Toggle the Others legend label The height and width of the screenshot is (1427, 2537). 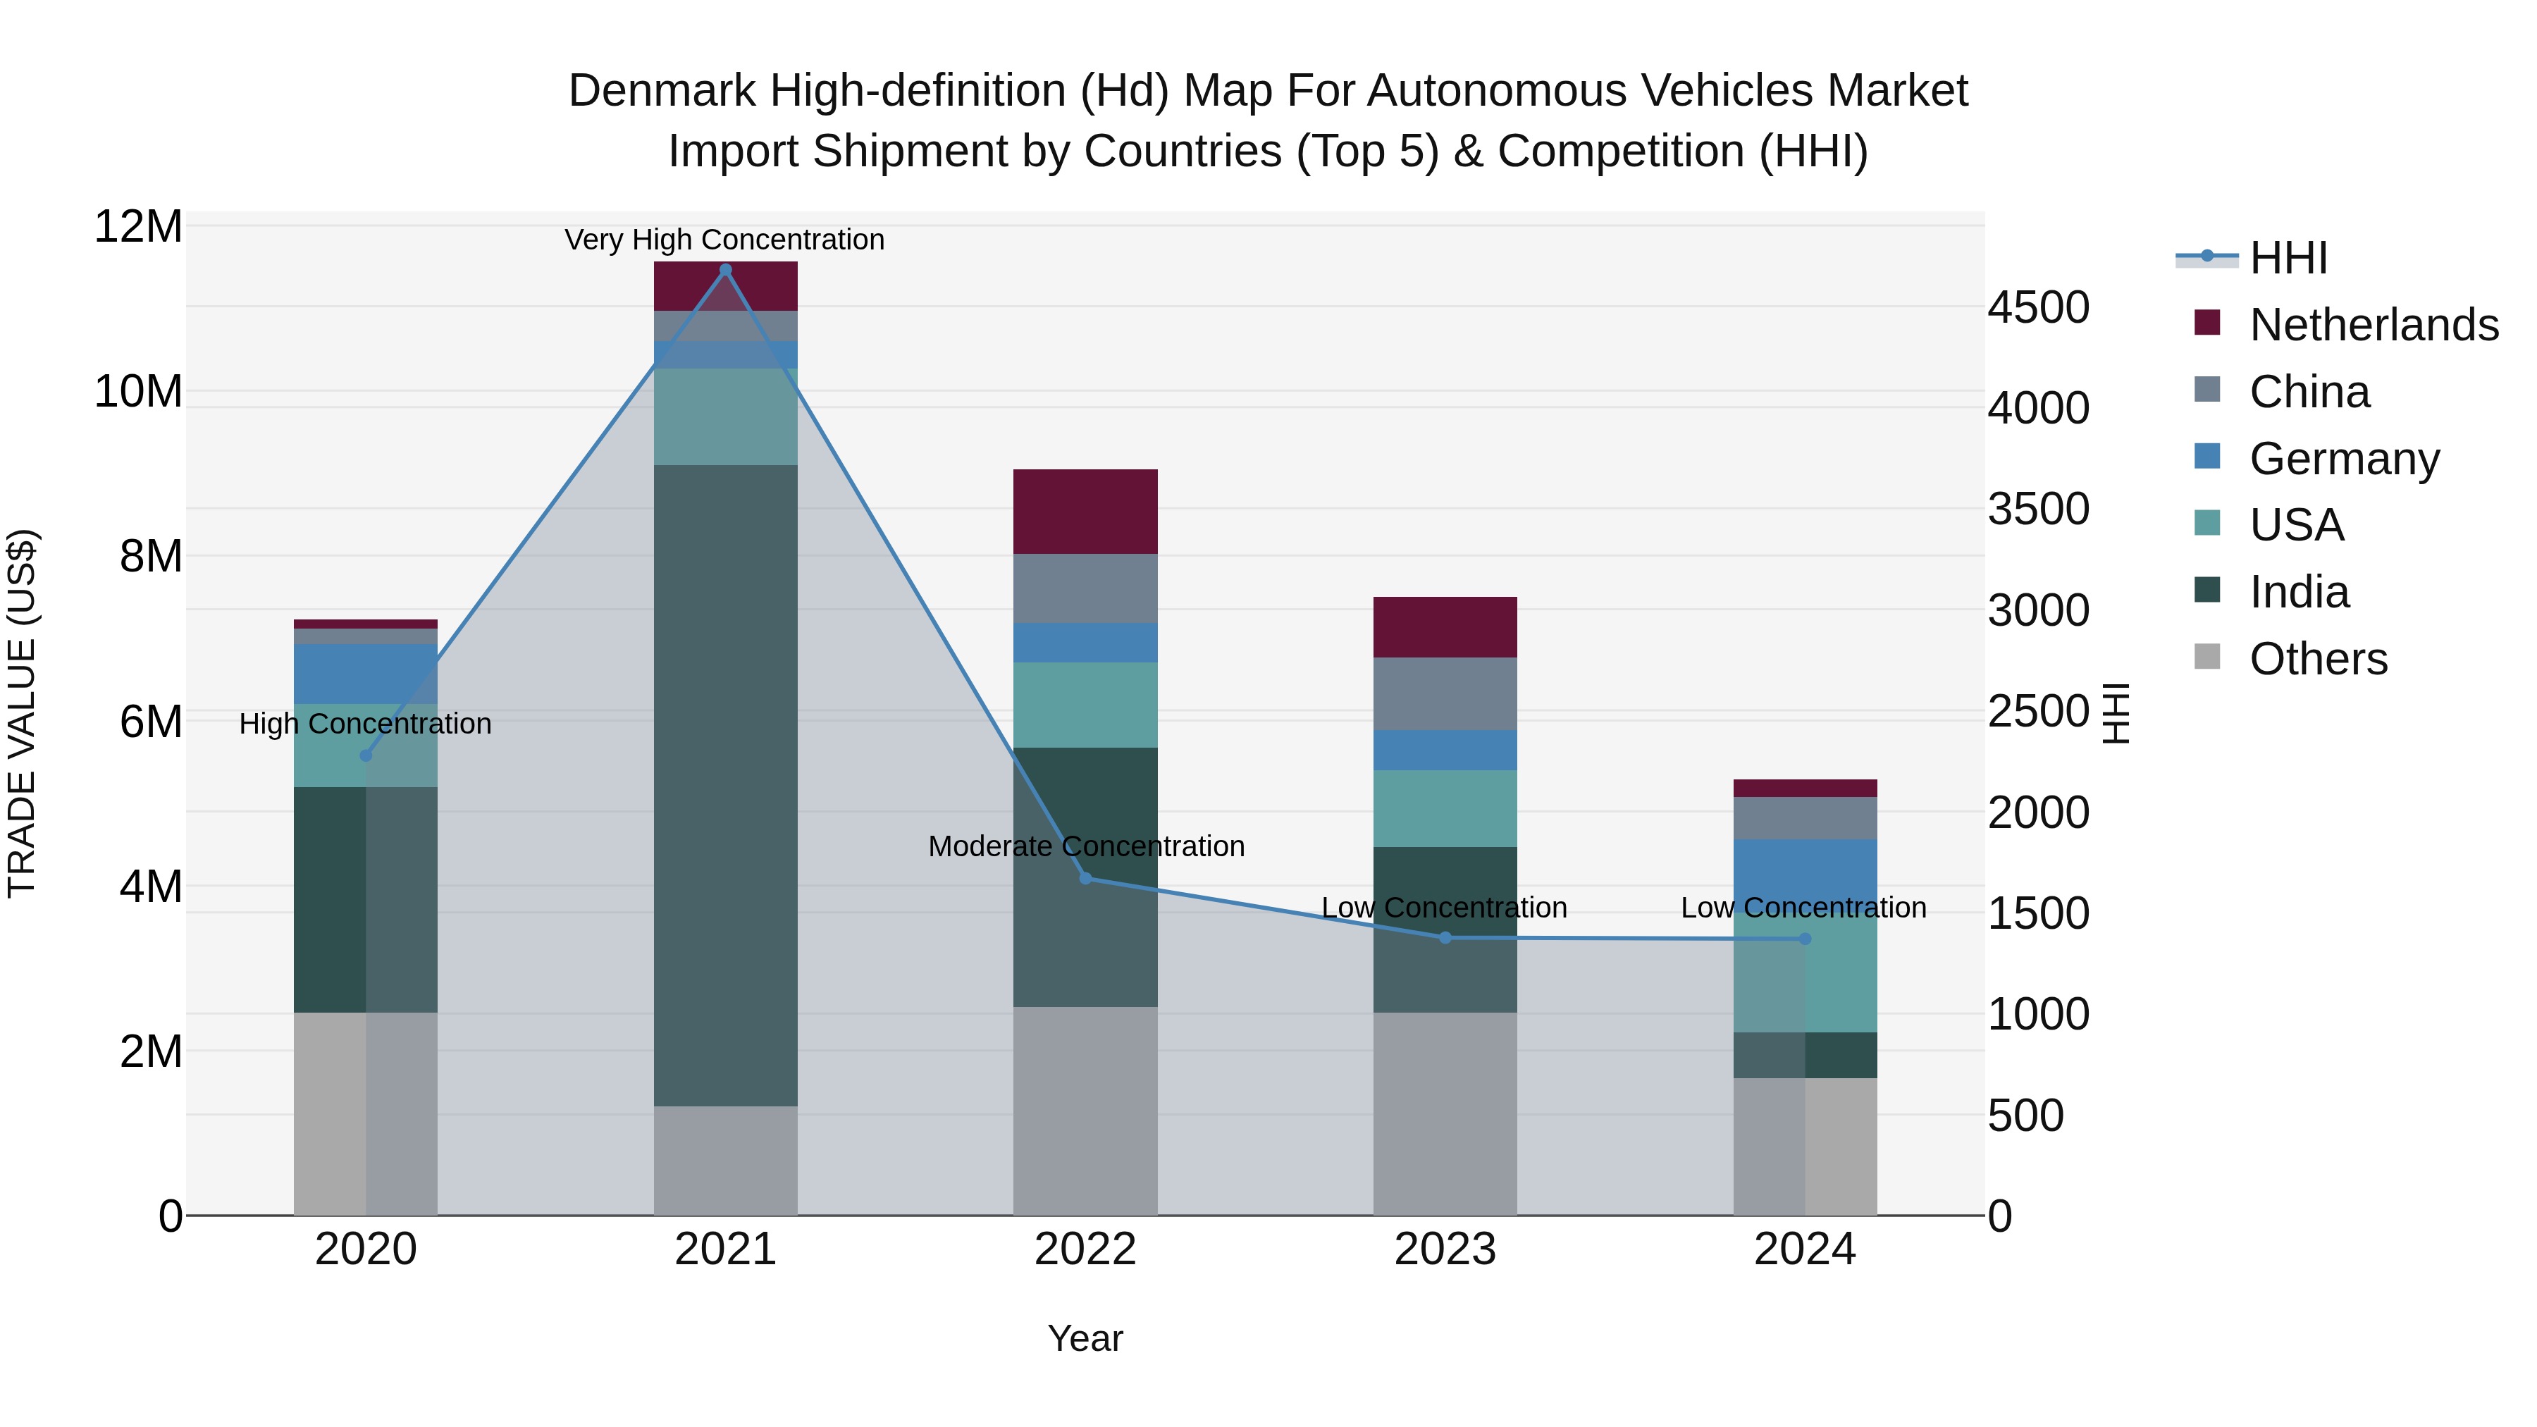click(x=2319, y=659)
